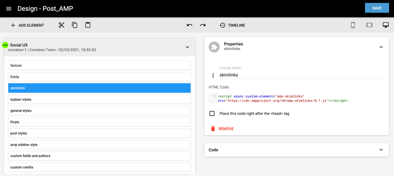The image size is (394, 176).
Task: Collapse the Social UX layout section
Action: (x=187, y=47)
